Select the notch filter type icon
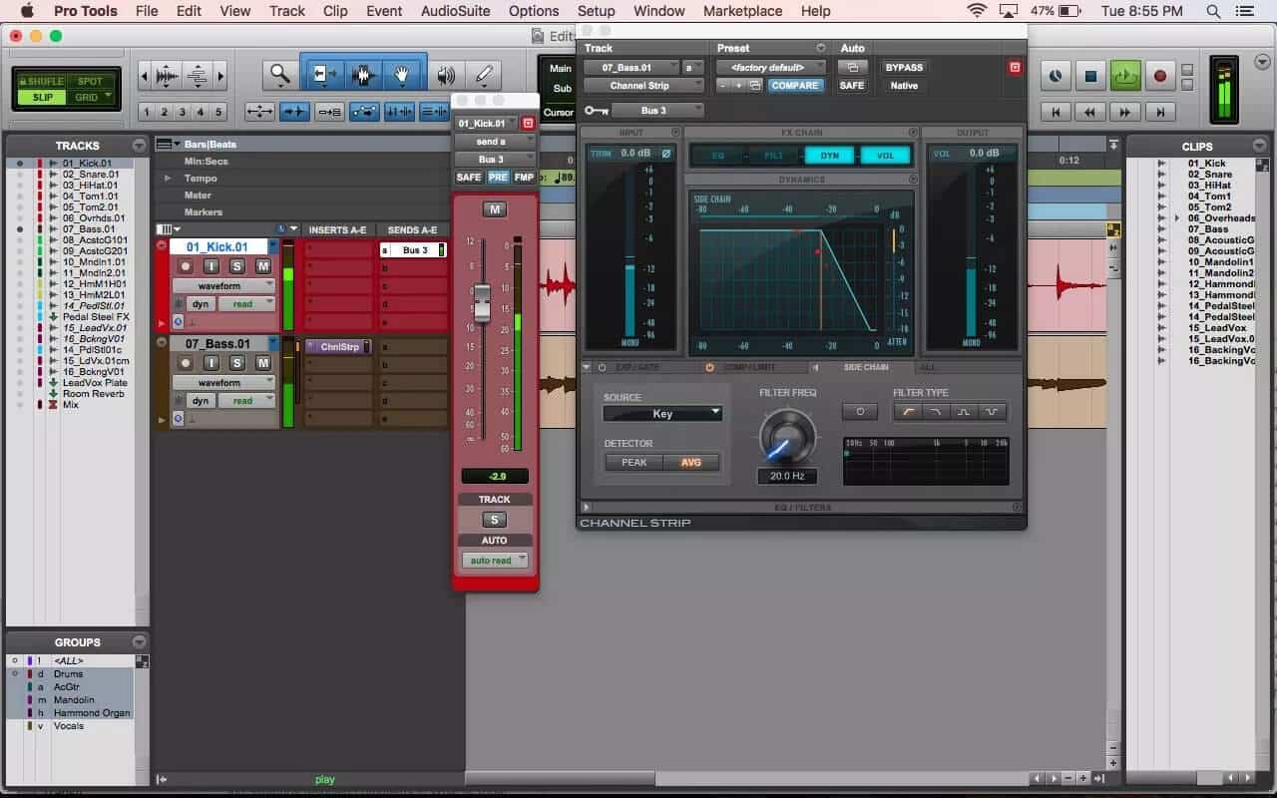 992,411
